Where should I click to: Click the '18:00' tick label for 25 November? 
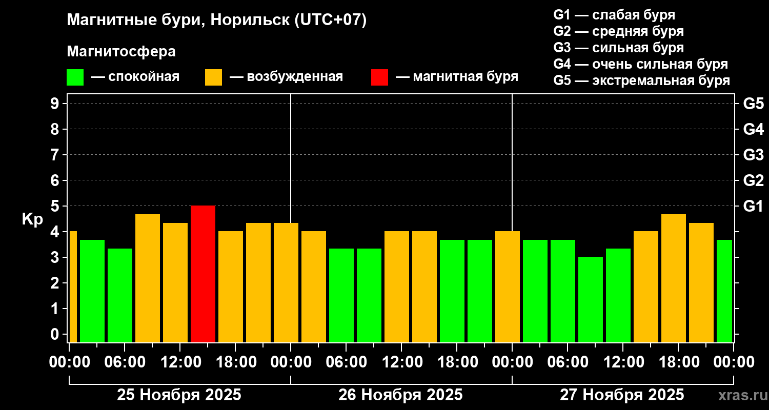pyautogui.click(x=235, y=362)
